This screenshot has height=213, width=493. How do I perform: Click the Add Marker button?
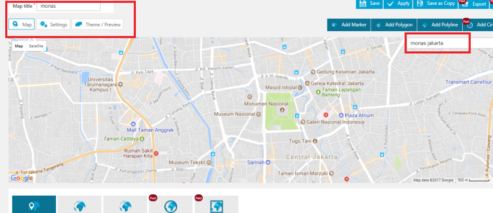click(x=349, y=25)
